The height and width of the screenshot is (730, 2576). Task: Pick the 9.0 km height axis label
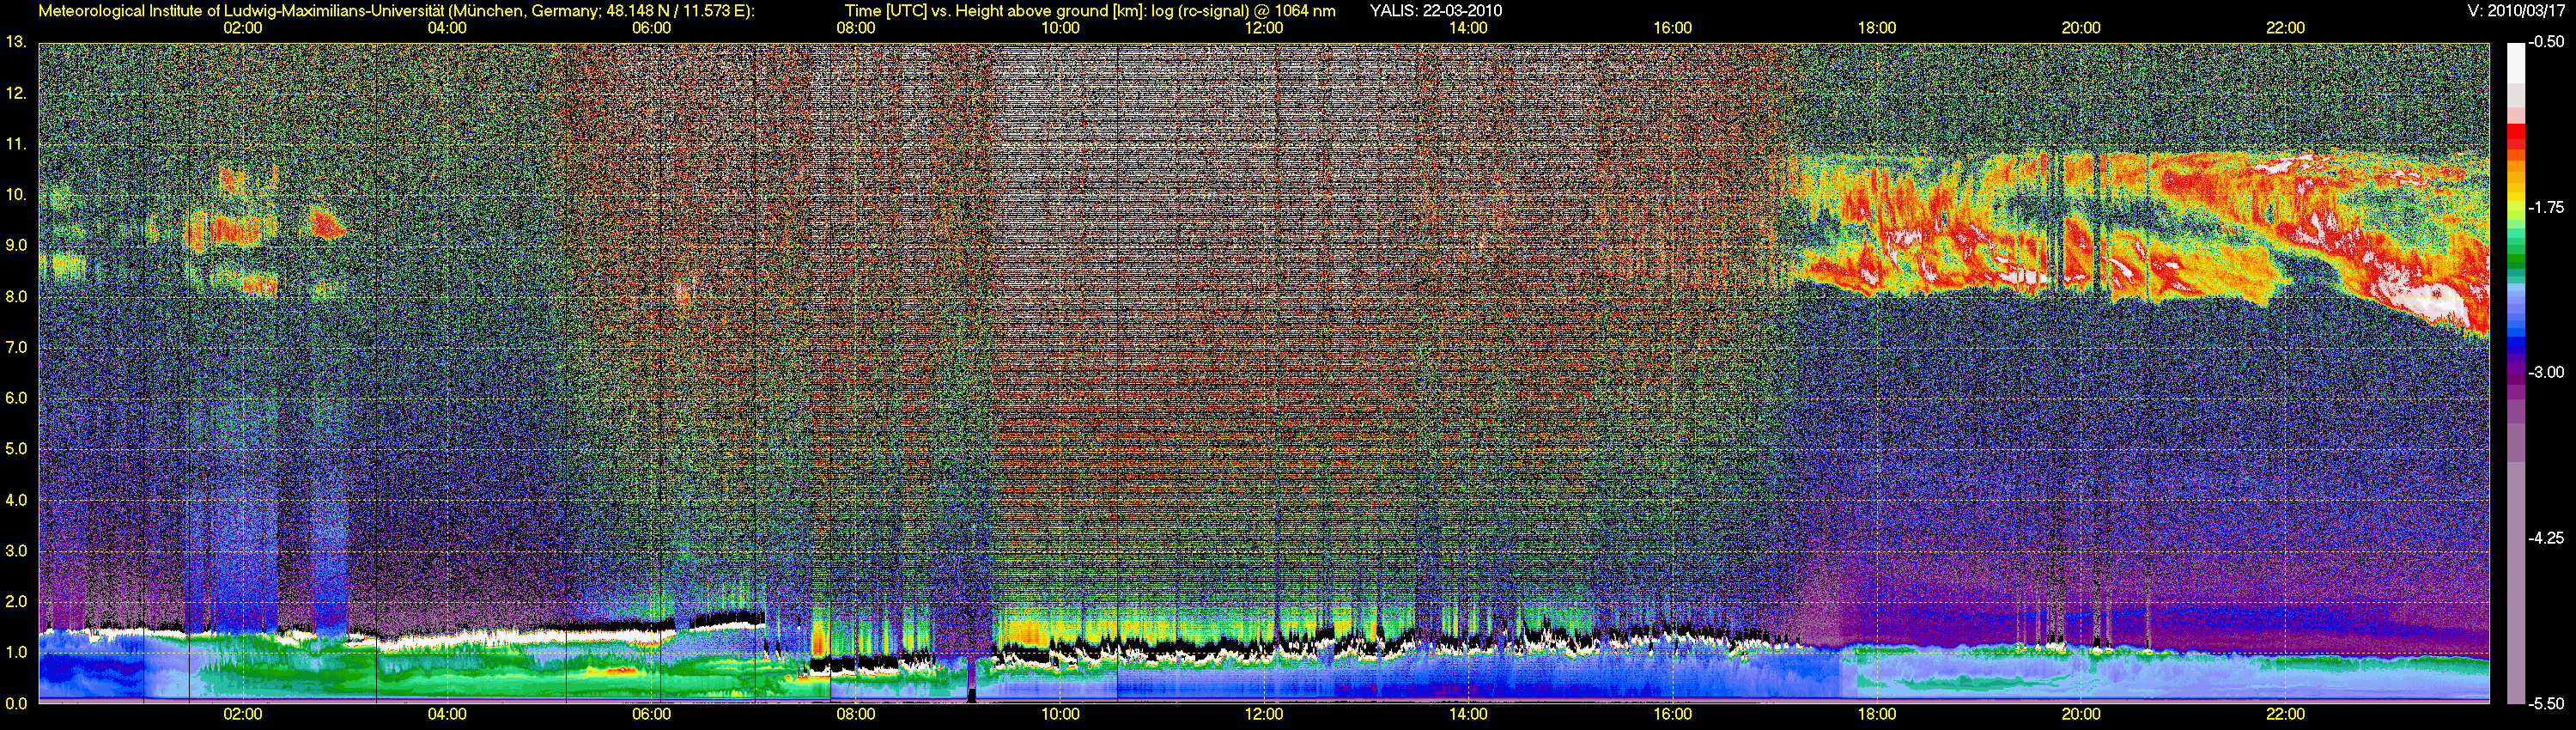tap(16, 245)
